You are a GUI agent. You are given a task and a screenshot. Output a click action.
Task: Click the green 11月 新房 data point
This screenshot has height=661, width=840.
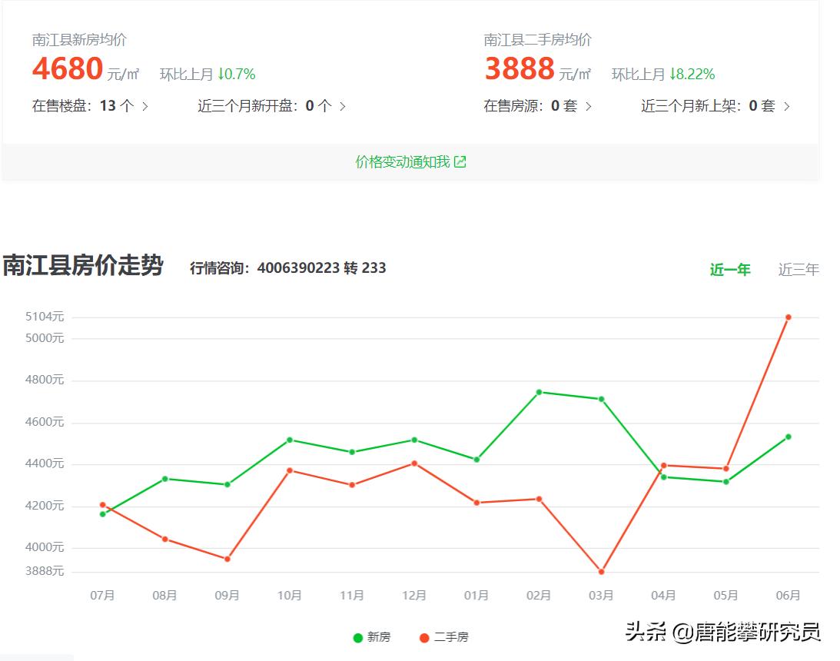tap(352, 452)
